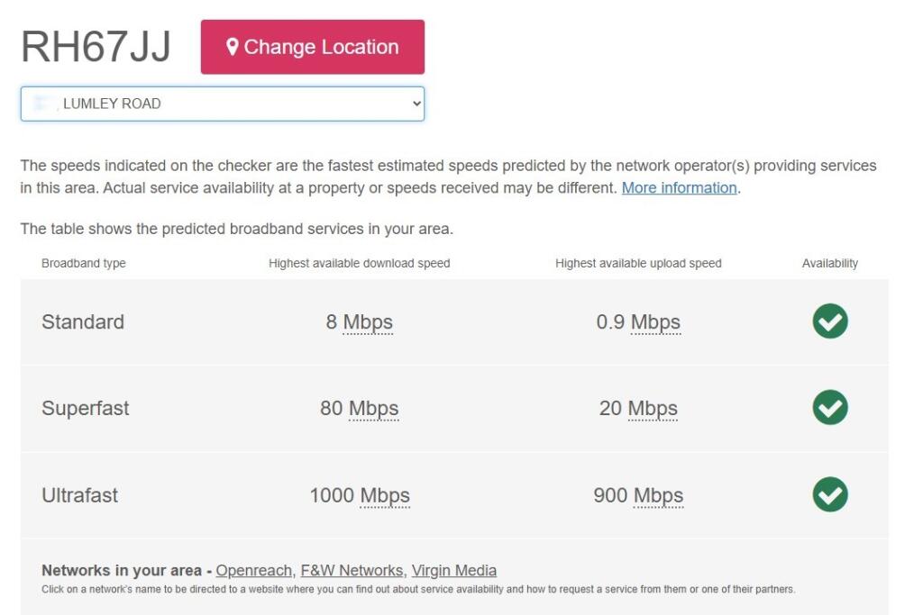Click the map pin icon on Change Location
The height and width of the screenshot is (615, 923).
(x=233, y=47)
